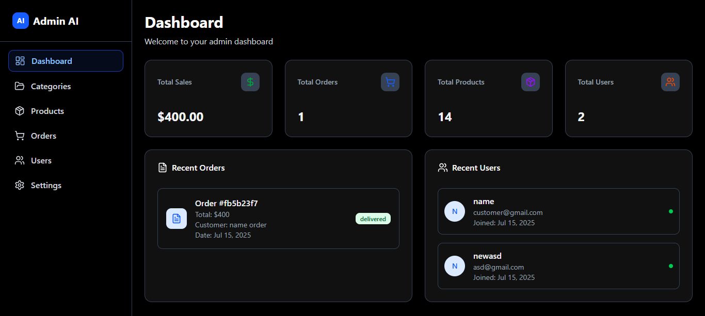Click the delivered status badge
Viewport: 705px width, 316px height.
coord(373,219)
